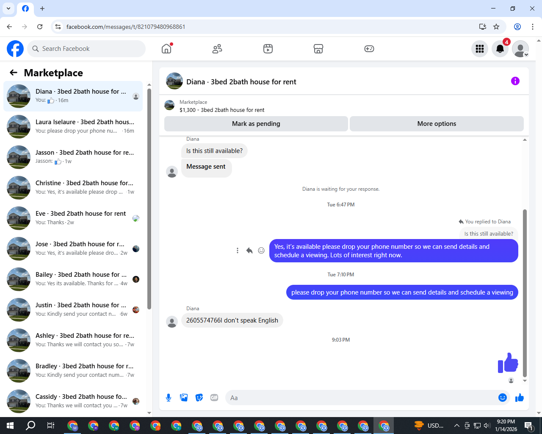The image size is (542, 434).
Task: Reply to the sent message arrow
Action: coord(249,250)
